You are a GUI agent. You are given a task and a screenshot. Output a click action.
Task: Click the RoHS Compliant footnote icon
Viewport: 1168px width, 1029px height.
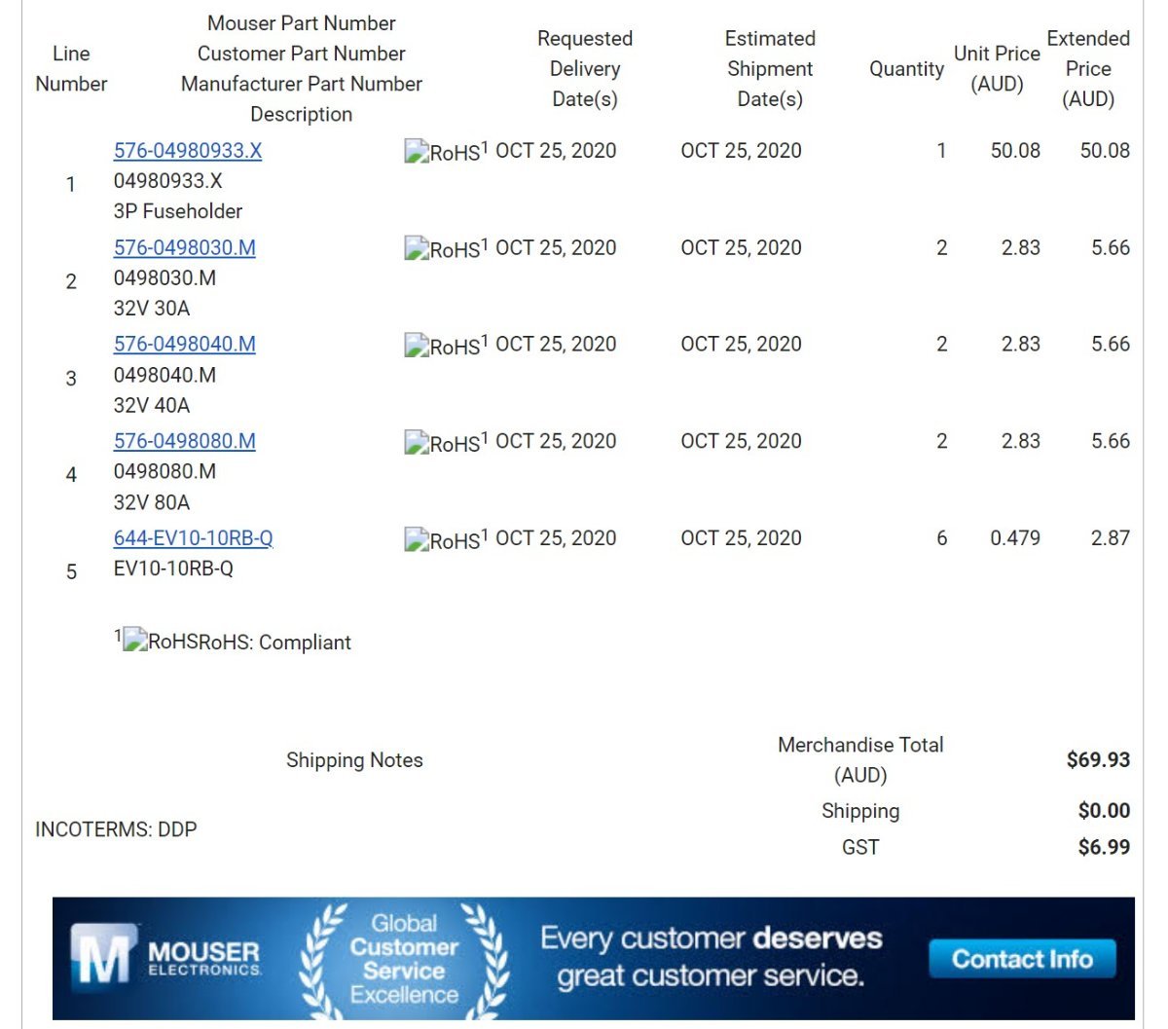click(x=134, y=642)
